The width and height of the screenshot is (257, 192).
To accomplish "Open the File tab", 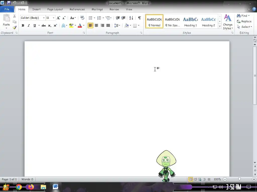I will (x=7, y=9).
